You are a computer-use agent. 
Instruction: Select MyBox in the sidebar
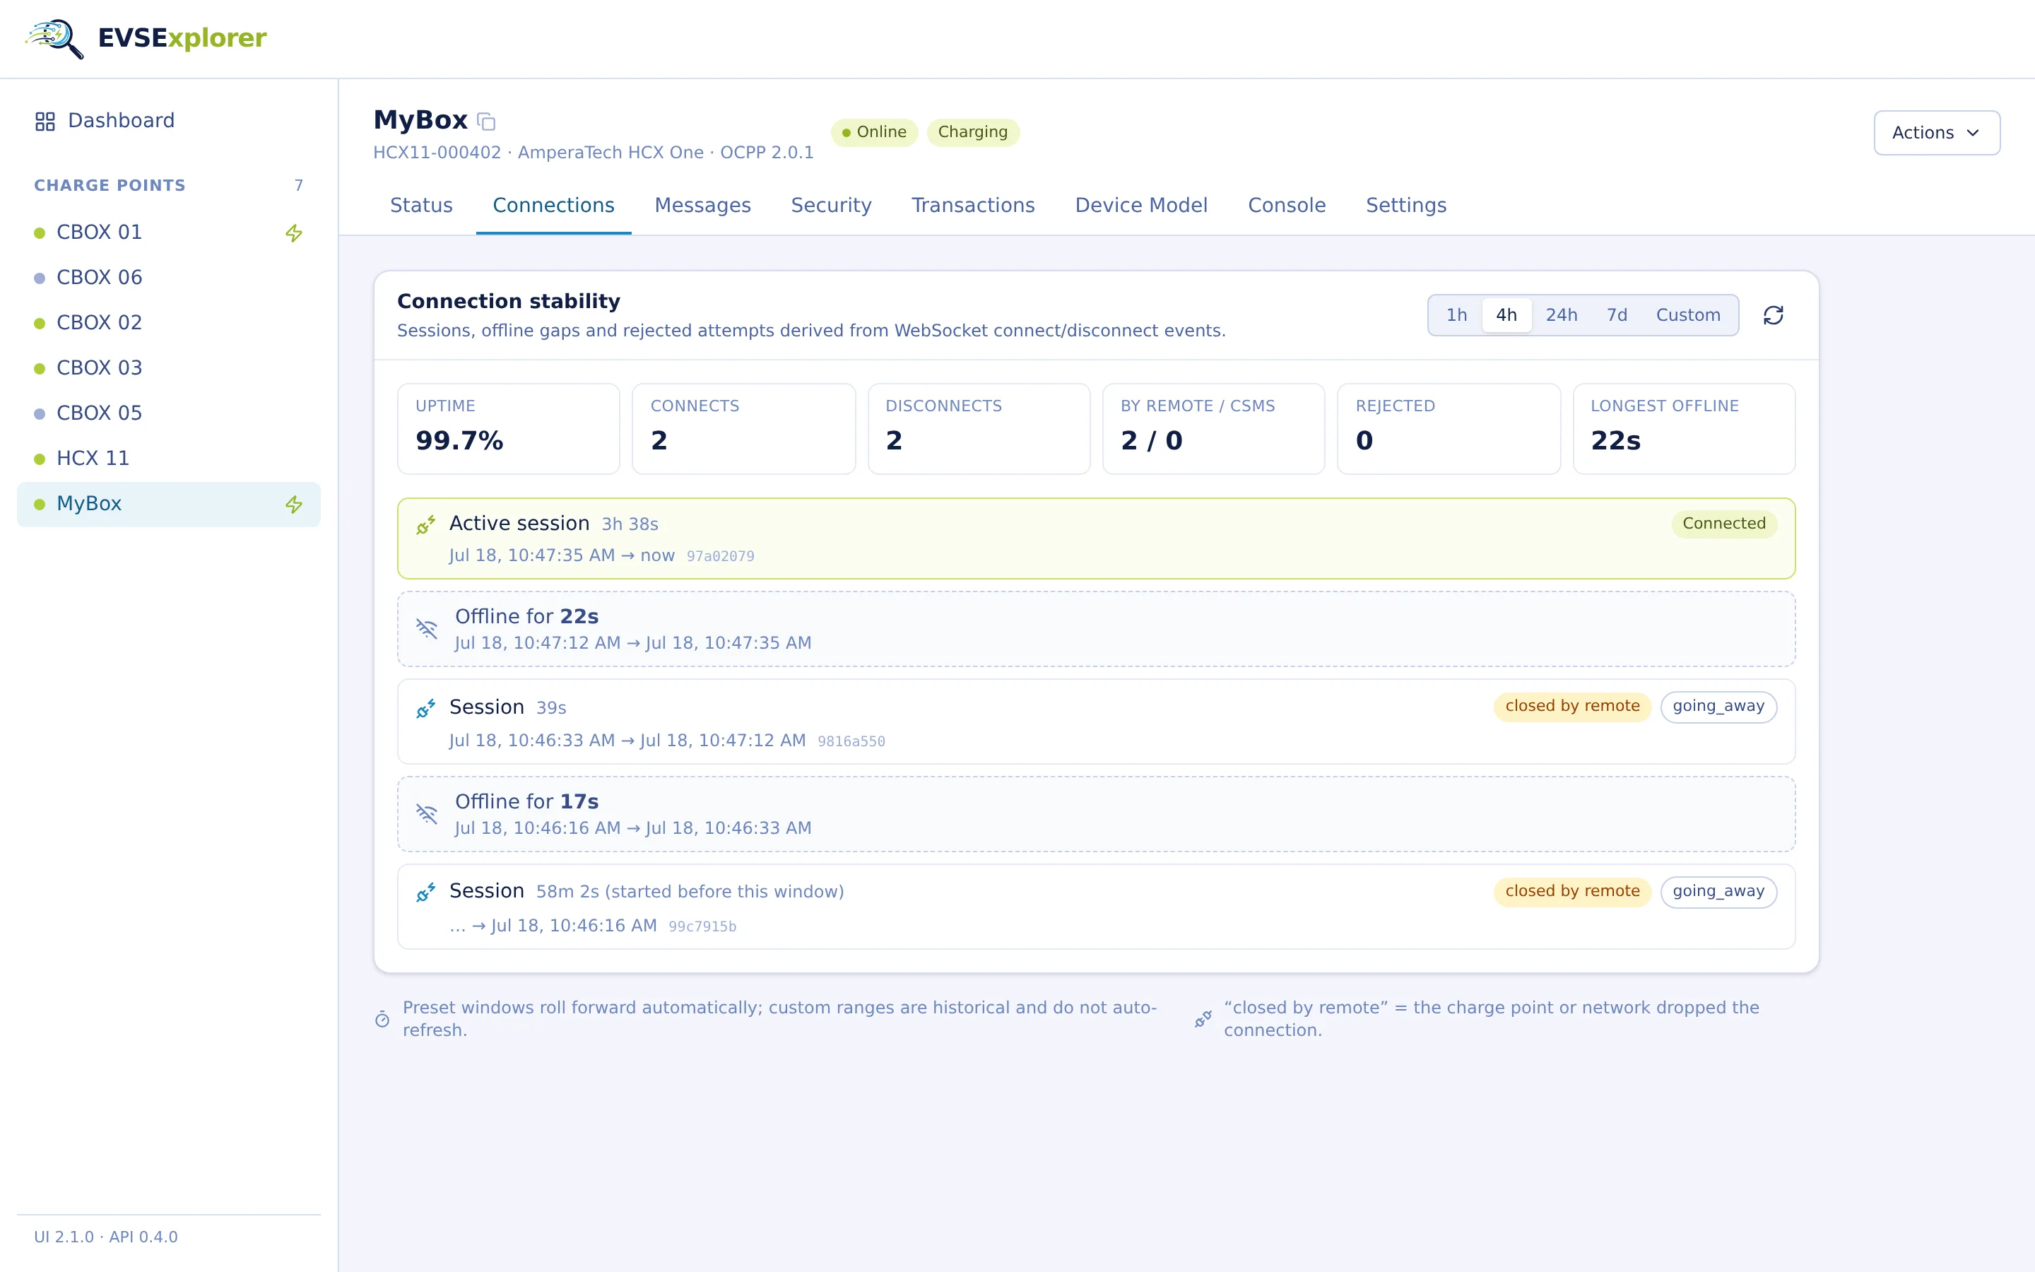click(x=168, y=504)
